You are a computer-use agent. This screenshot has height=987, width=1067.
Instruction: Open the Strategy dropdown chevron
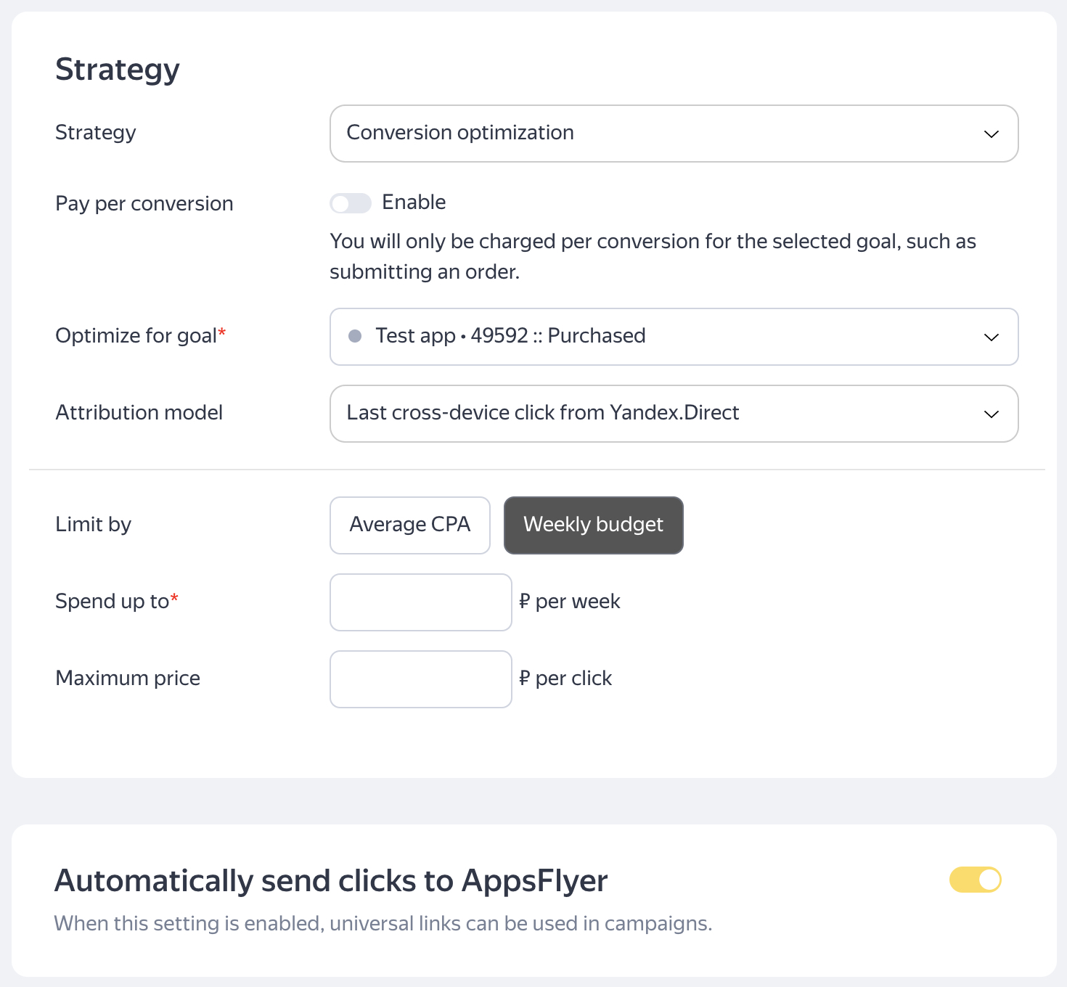pos(991,134)
